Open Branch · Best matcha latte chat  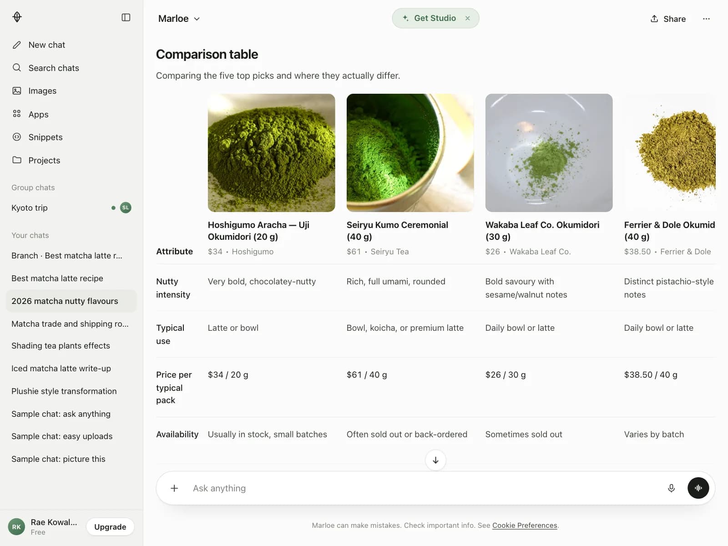tap(71, 256)
